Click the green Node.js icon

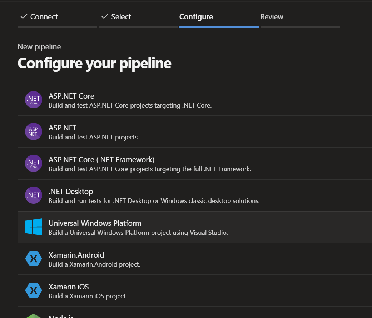click(x=34, y=315)
